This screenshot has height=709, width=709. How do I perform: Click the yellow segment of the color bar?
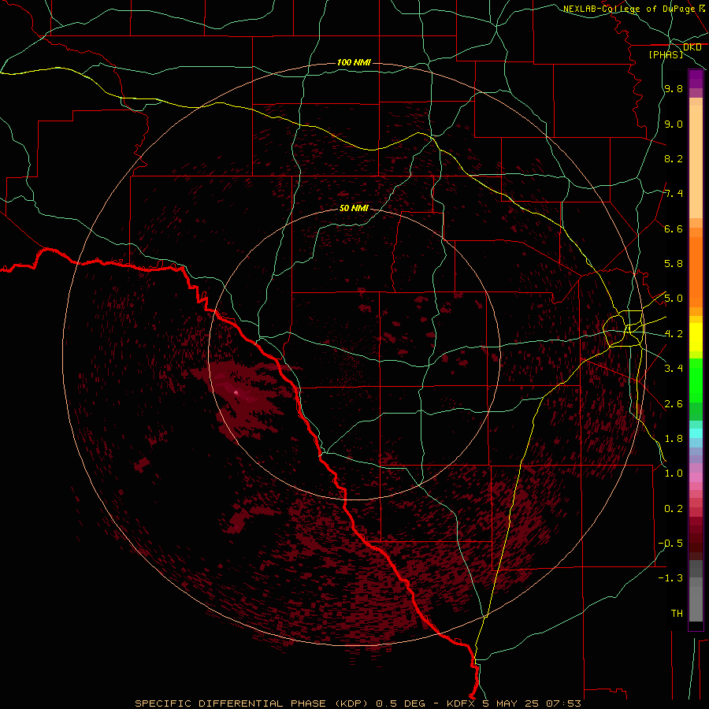[x=696, y=337]
